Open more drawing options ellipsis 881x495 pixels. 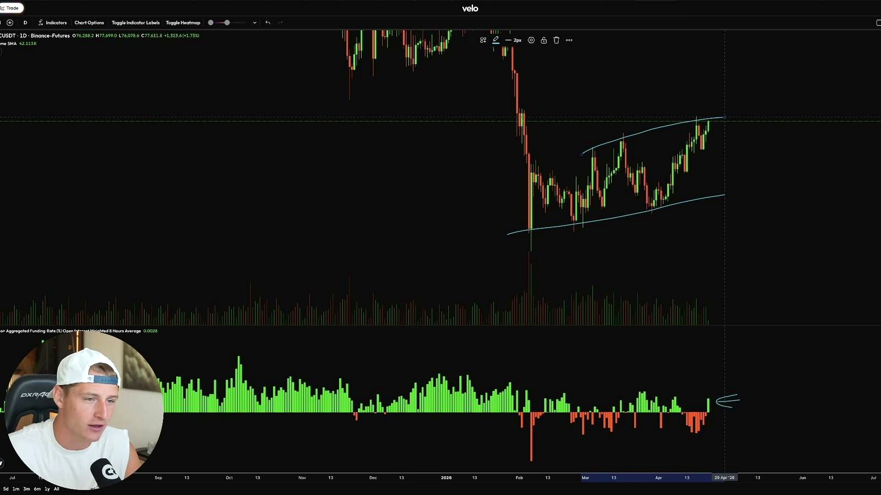click(569, 40)
